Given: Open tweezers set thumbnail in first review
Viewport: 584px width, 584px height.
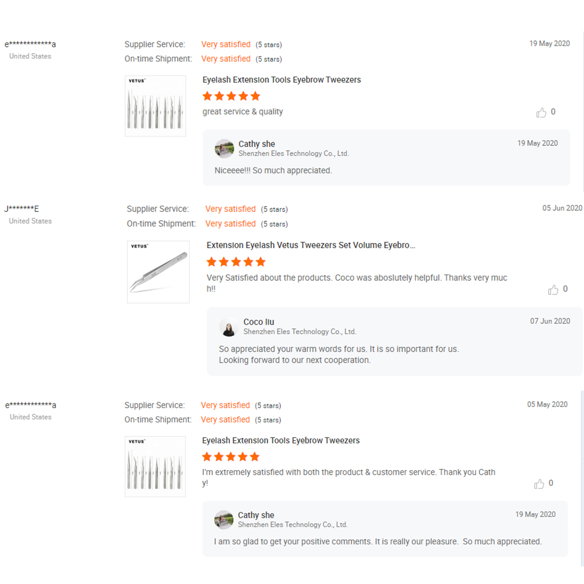Looking at the screenshot, I should tap(155, 106).
